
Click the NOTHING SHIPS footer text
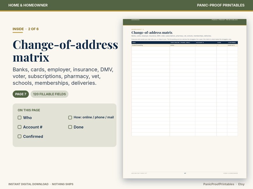coord(62,184)
